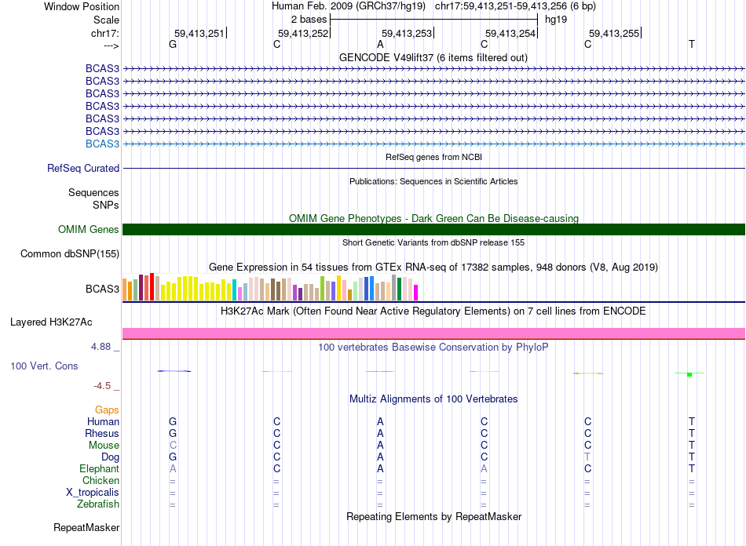Click the Human alignment row label
The image size is (746, 546).
pos(103,421)
